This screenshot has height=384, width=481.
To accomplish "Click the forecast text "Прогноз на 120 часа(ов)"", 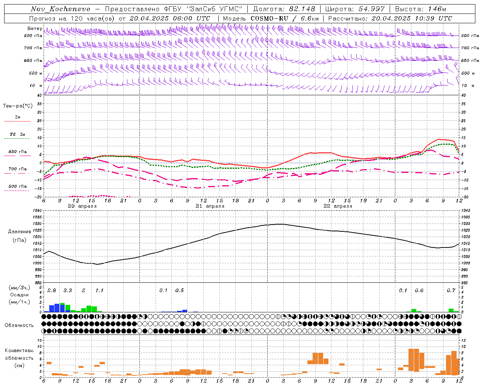I will tap(73, 18).
